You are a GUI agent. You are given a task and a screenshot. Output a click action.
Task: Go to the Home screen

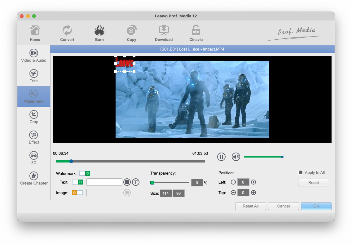(x=35, y=33)
